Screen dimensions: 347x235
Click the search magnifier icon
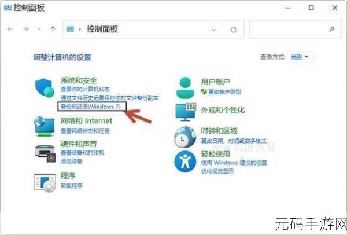pyautogui.click(x=332, y=29)
